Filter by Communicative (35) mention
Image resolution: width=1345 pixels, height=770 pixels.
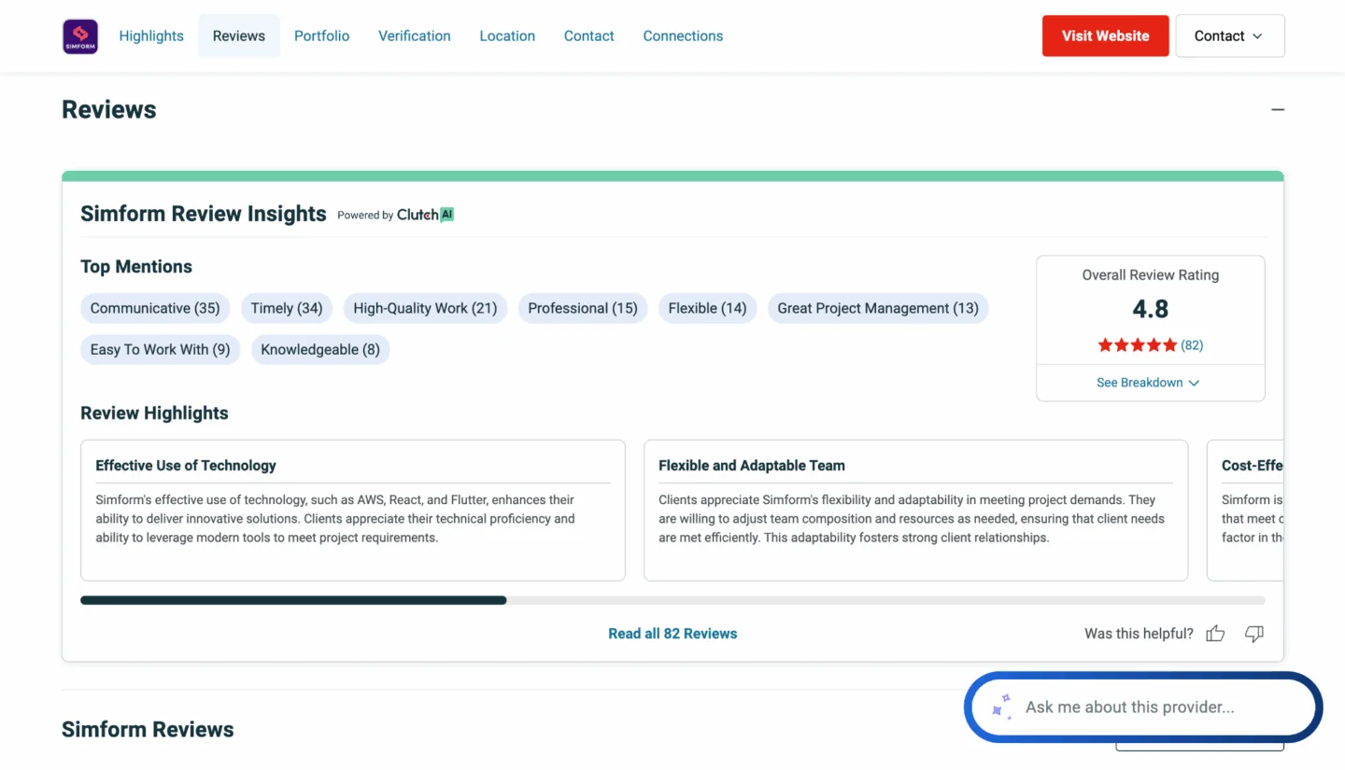[155, 308]
